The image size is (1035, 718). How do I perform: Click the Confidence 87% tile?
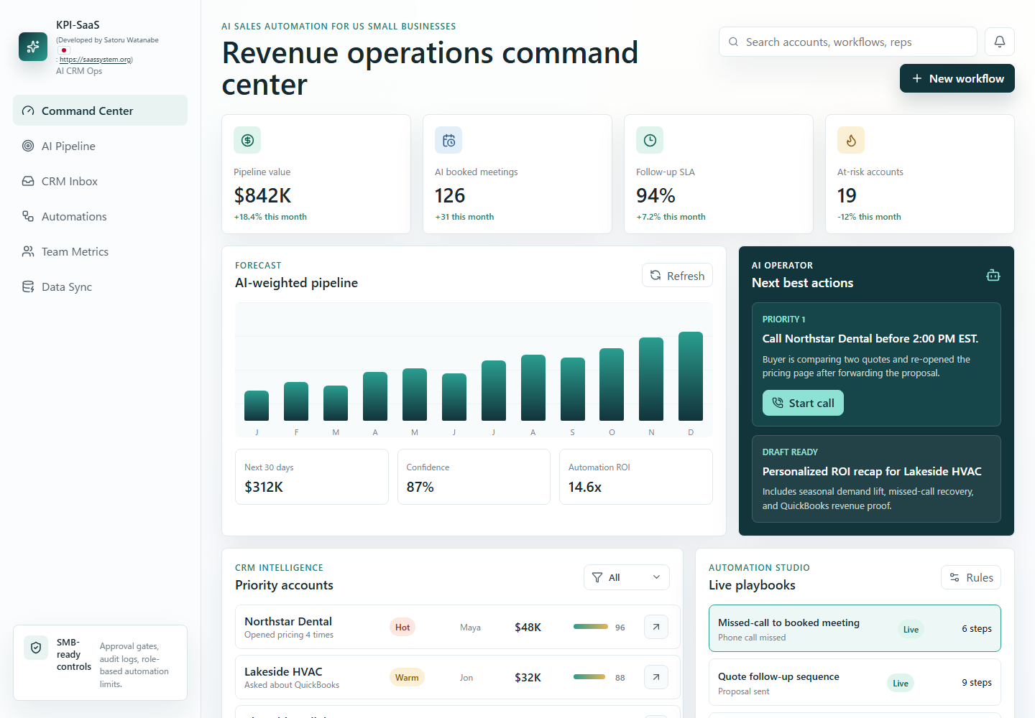tap(474, 477)
